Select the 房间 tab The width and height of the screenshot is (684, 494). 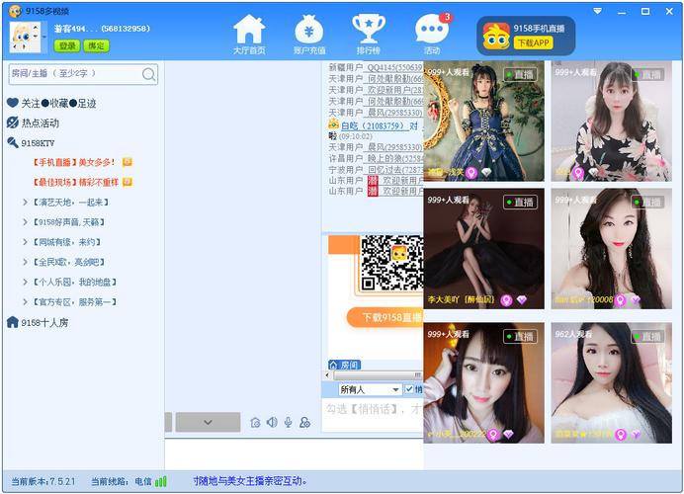pos(344,365)
